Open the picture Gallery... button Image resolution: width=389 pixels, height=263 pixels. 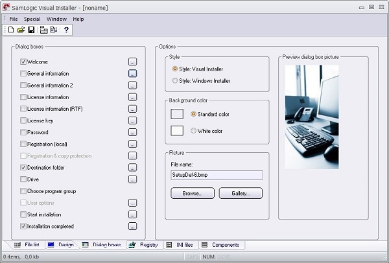(x=241, y=193)
